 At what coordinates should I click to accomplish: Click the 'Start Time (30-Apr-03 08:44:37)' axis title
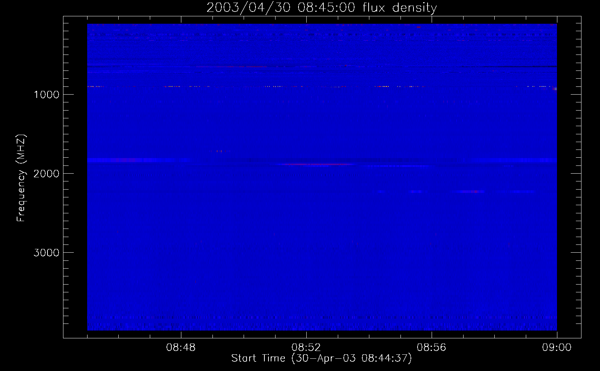click(x=322, y=358)
